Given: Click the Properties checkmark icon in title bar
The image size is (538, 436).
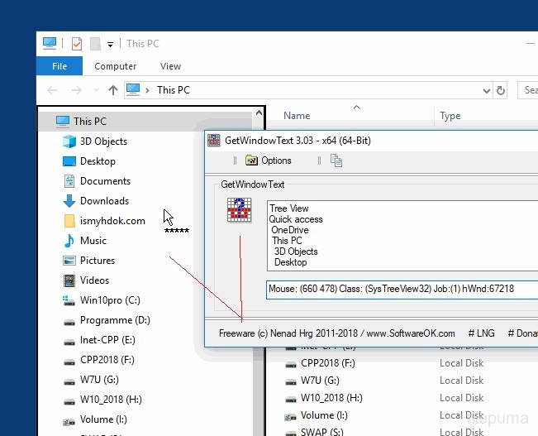Looking at the screenshot, I should [x=77, y=44].
